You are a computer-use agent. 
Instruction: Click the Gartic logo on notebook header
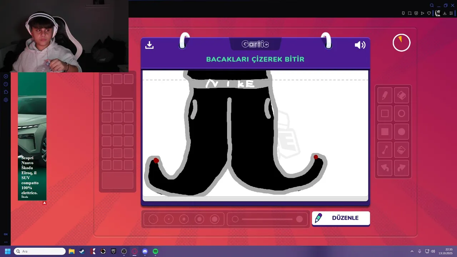pyautogui.click(x=255, y=44)
